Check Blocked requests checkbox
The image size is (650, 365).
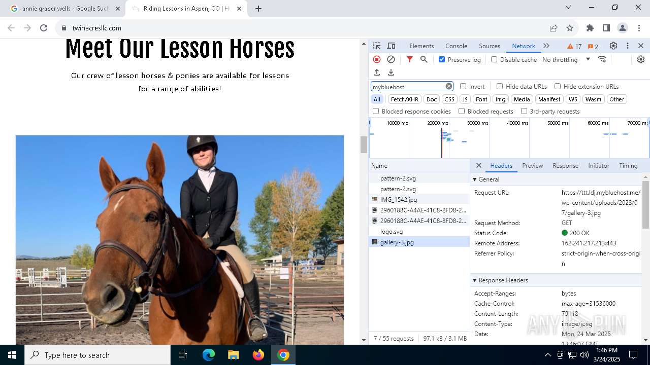coord(462,111)
